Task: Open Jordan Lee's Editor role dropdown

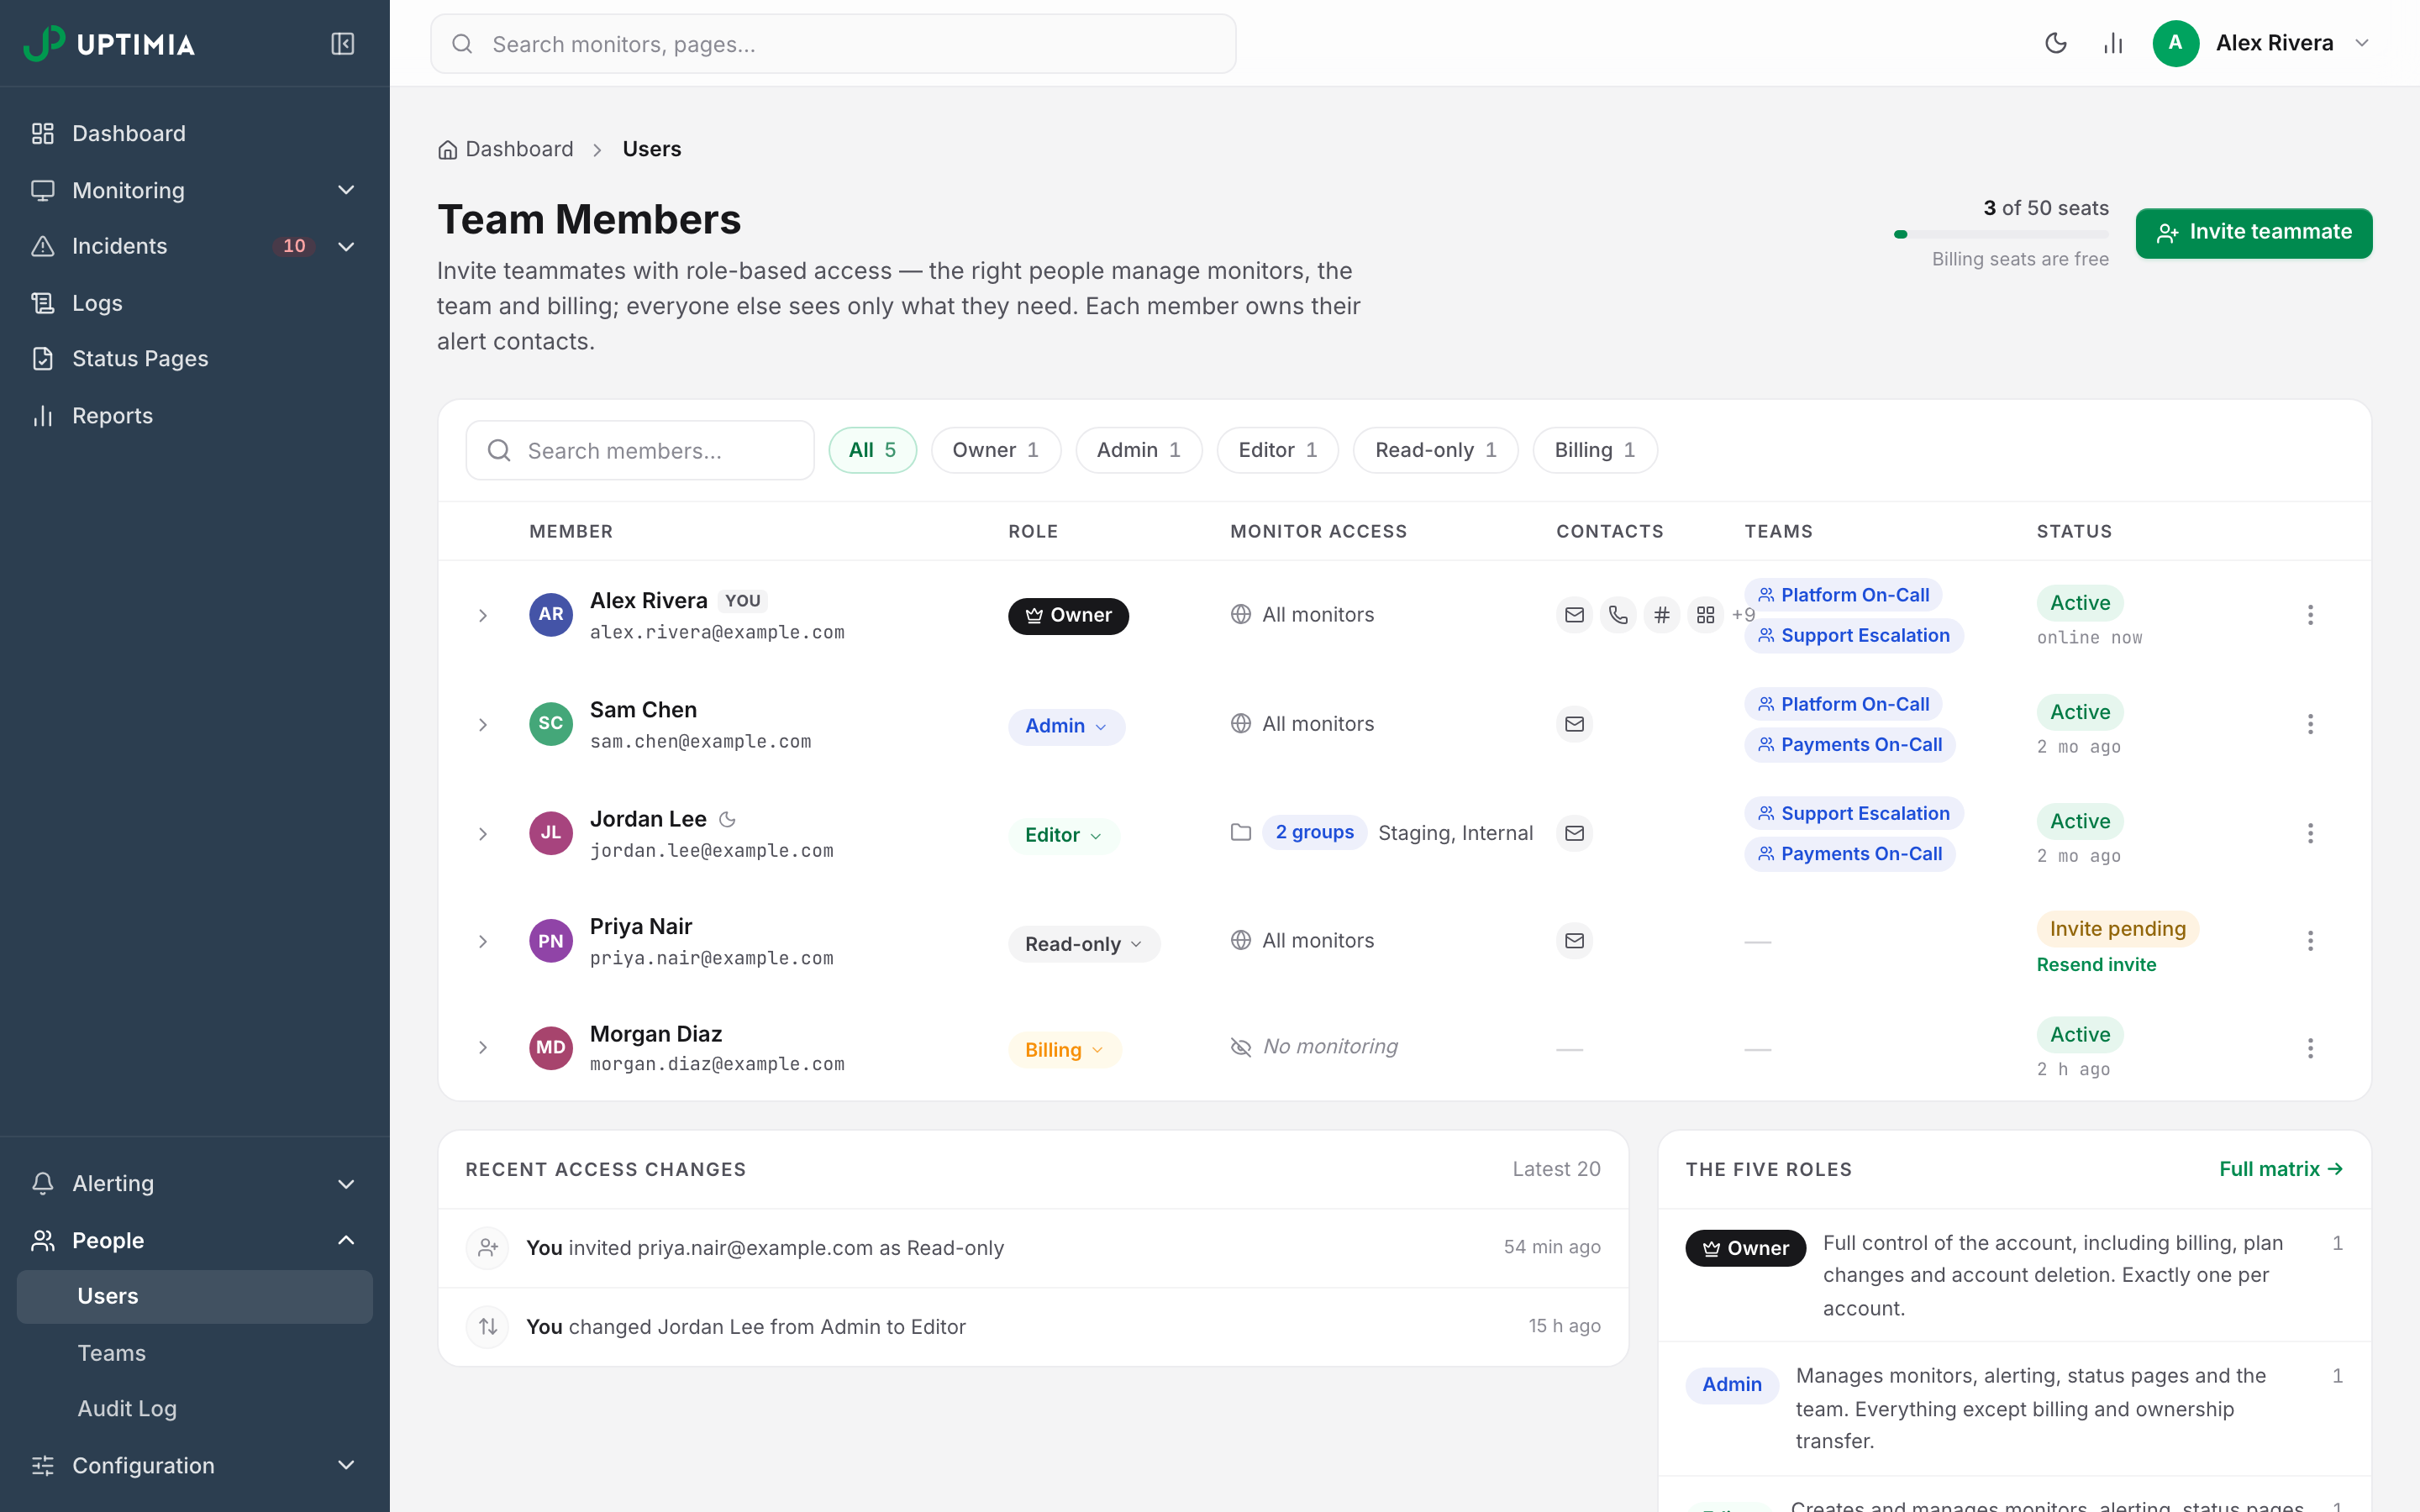Action: (x=1063, y=835)
